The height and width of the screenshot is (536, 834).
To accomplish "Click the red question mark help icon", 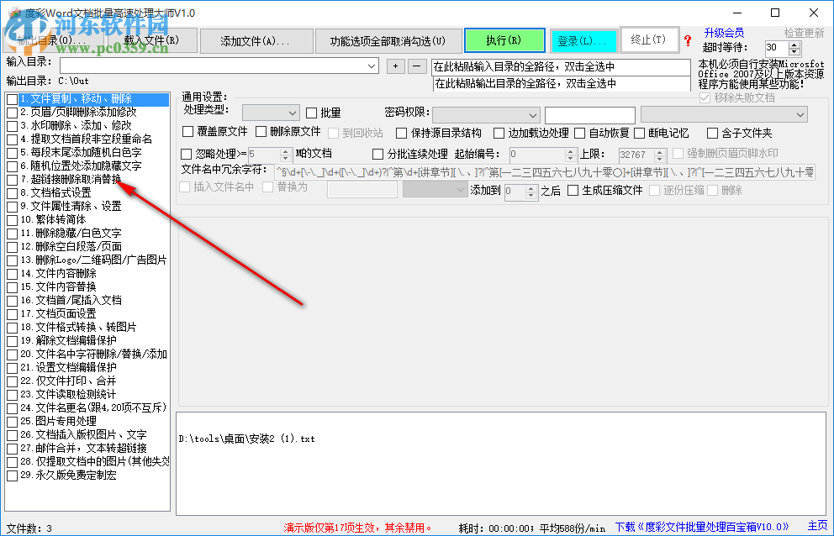I will pyautogui.click(x=688, y=40).
